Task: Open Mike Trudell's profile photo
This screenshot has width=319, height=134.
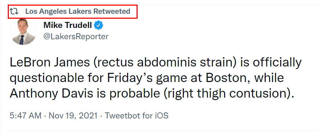Action: tap(23, 32)
